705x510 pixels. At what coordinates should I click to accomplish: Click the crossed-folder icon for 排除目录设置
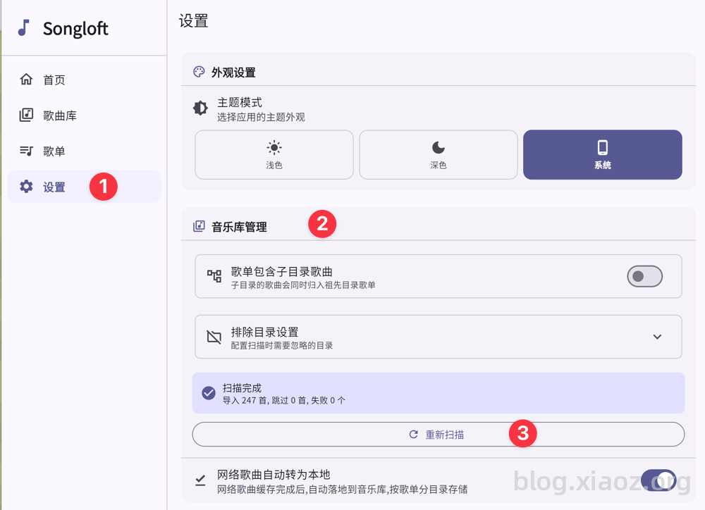point(214,337)
